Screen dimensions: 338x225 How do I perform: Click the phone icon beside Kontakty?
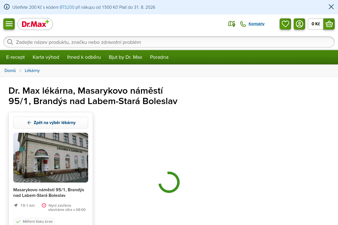[x=243, y=24]
